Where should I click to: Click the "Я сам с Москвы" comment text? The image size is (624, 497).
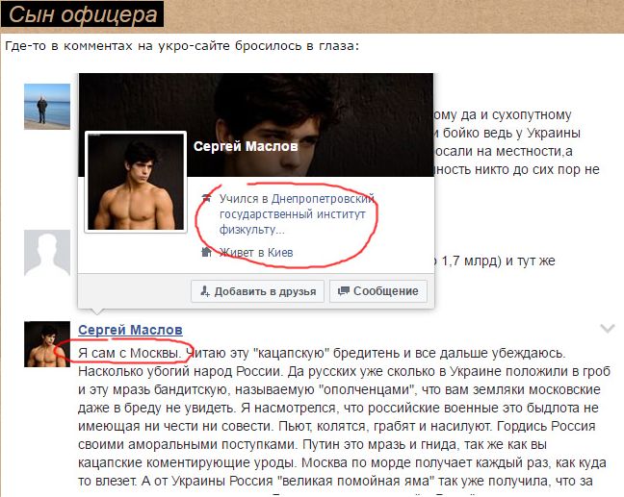(129, 353)
